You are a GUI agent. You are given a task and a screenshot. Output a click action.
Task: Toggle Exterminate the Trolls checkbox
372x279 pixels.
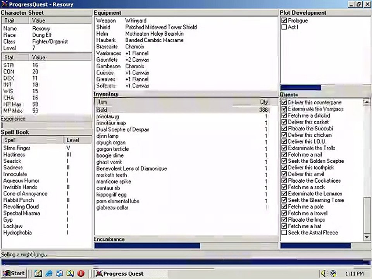pyautogui.click(x=284, y=148)
